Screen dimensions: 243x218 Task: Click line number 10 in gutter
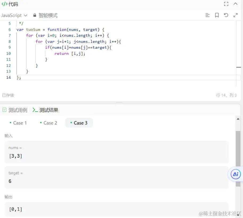pos(9,54)
